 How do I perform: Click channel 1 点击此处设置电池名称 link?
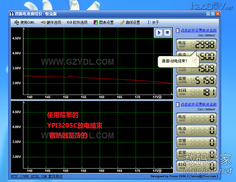[199, 31]
